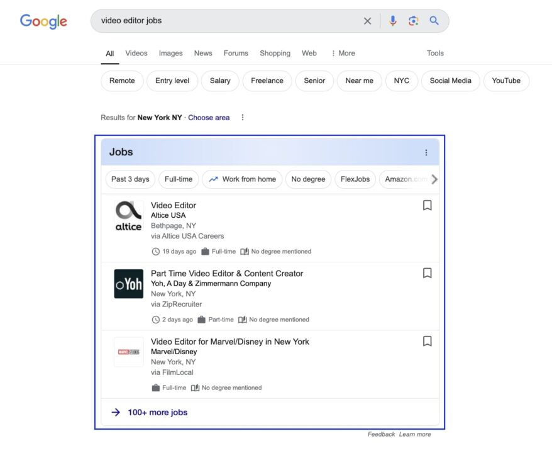
Task: Click the Choose area link
Action: (209, 118)
